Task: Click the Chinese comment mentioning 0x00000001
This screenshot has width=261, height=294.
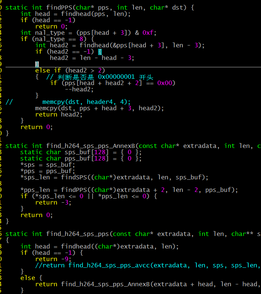Action: coord(100,77)
